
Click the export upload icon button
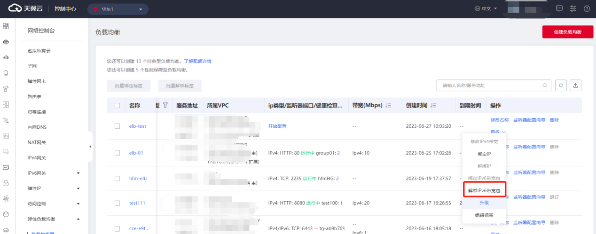tap(576, 86)
